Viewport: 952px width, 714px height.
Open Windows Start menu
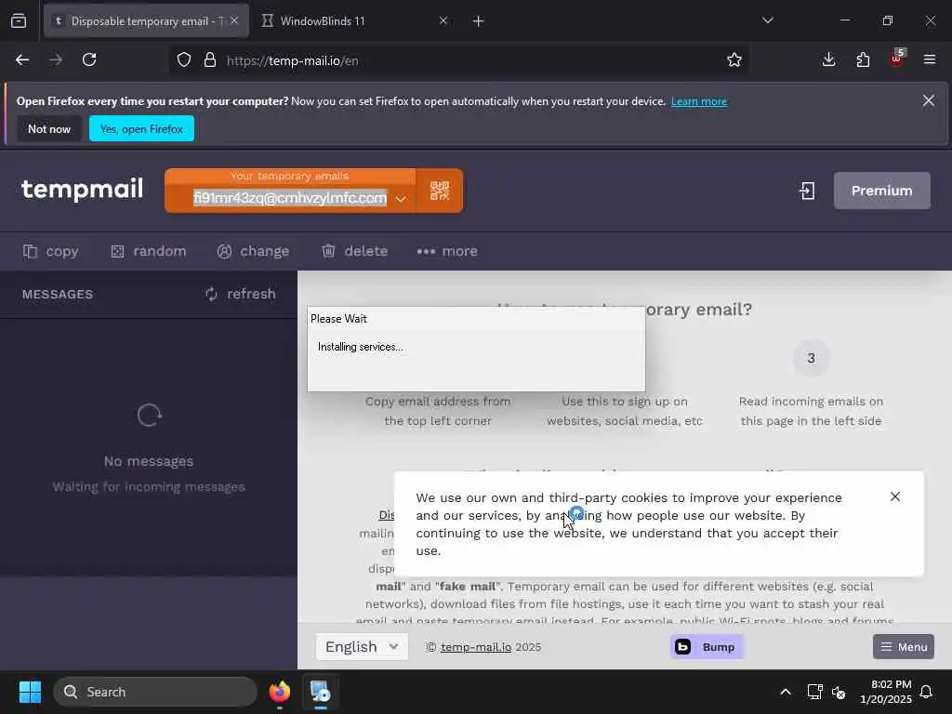pos(30,692)
